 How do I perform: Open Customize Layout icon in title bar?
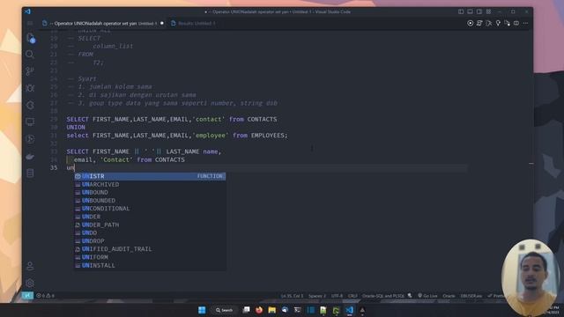pos(488,11)
